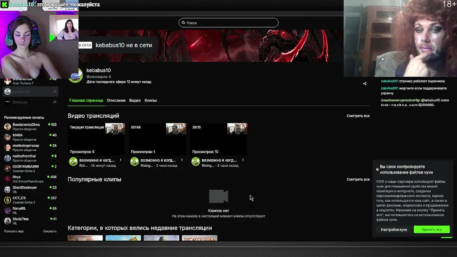Click the Рекомендуемые каналы heading
Image resolution: width=457 pixels, height=257 pixels.
click(x=24, y=117)
